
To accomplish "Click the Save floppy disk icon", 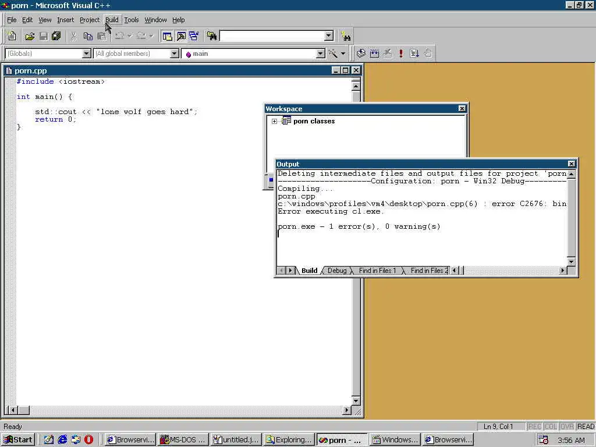I will tap(44, 36).
